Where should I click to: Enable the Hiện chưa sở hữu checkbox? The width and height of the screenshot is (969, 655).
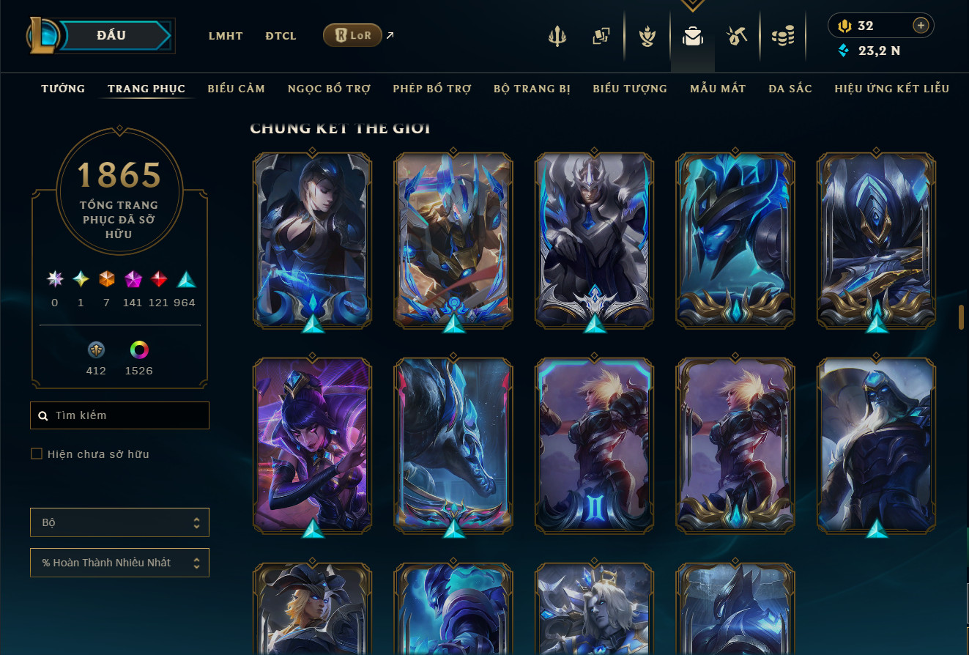click(37, 454)
